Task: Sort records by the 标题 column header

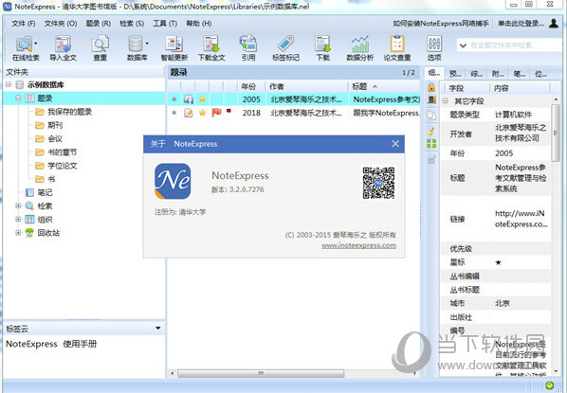Action: click(x=384, y=86)
